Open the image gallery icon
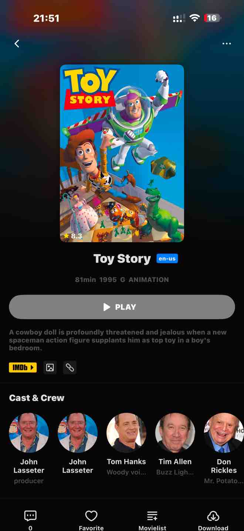 click(50, 367)
